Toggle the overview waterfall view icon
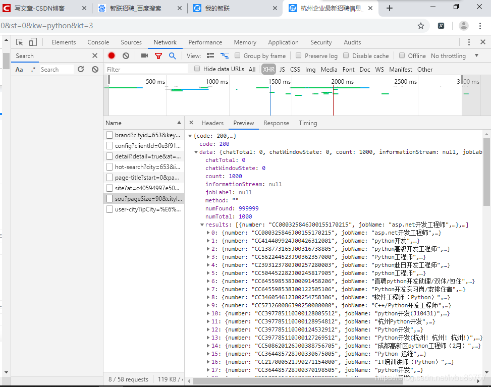This screenshot has height=387, width=491. [x=225, y=56]
